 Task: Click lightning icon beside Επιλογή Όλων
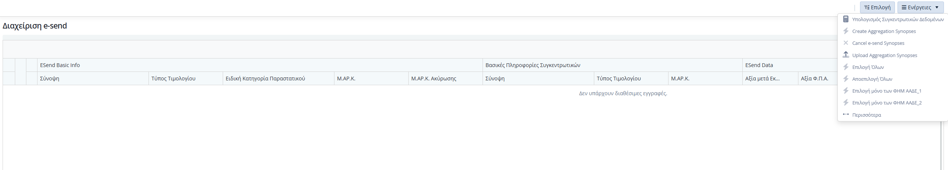click(x=846, y=67)
